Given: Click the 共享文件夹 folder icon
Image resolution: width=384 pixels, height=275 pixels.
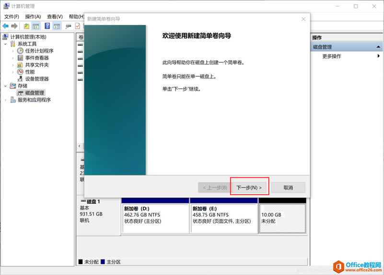Looking at the screenshot, I should 20,65.
